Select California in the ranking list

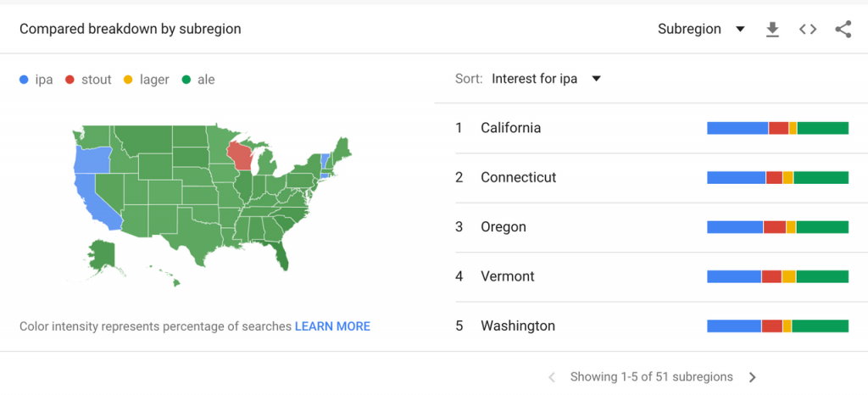[x=652, y=128]
